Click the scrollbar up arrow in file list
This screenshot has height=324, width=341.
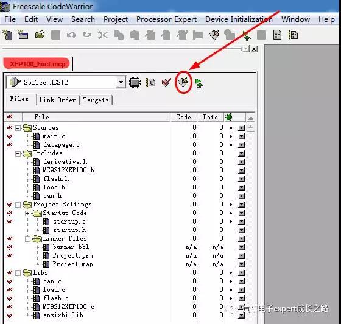[250, 127]
